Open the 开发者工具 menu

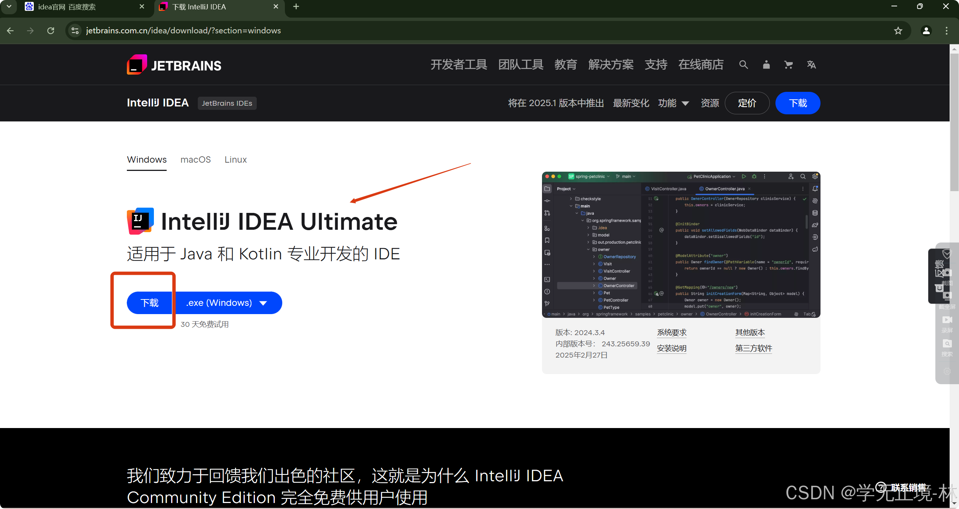459,65
